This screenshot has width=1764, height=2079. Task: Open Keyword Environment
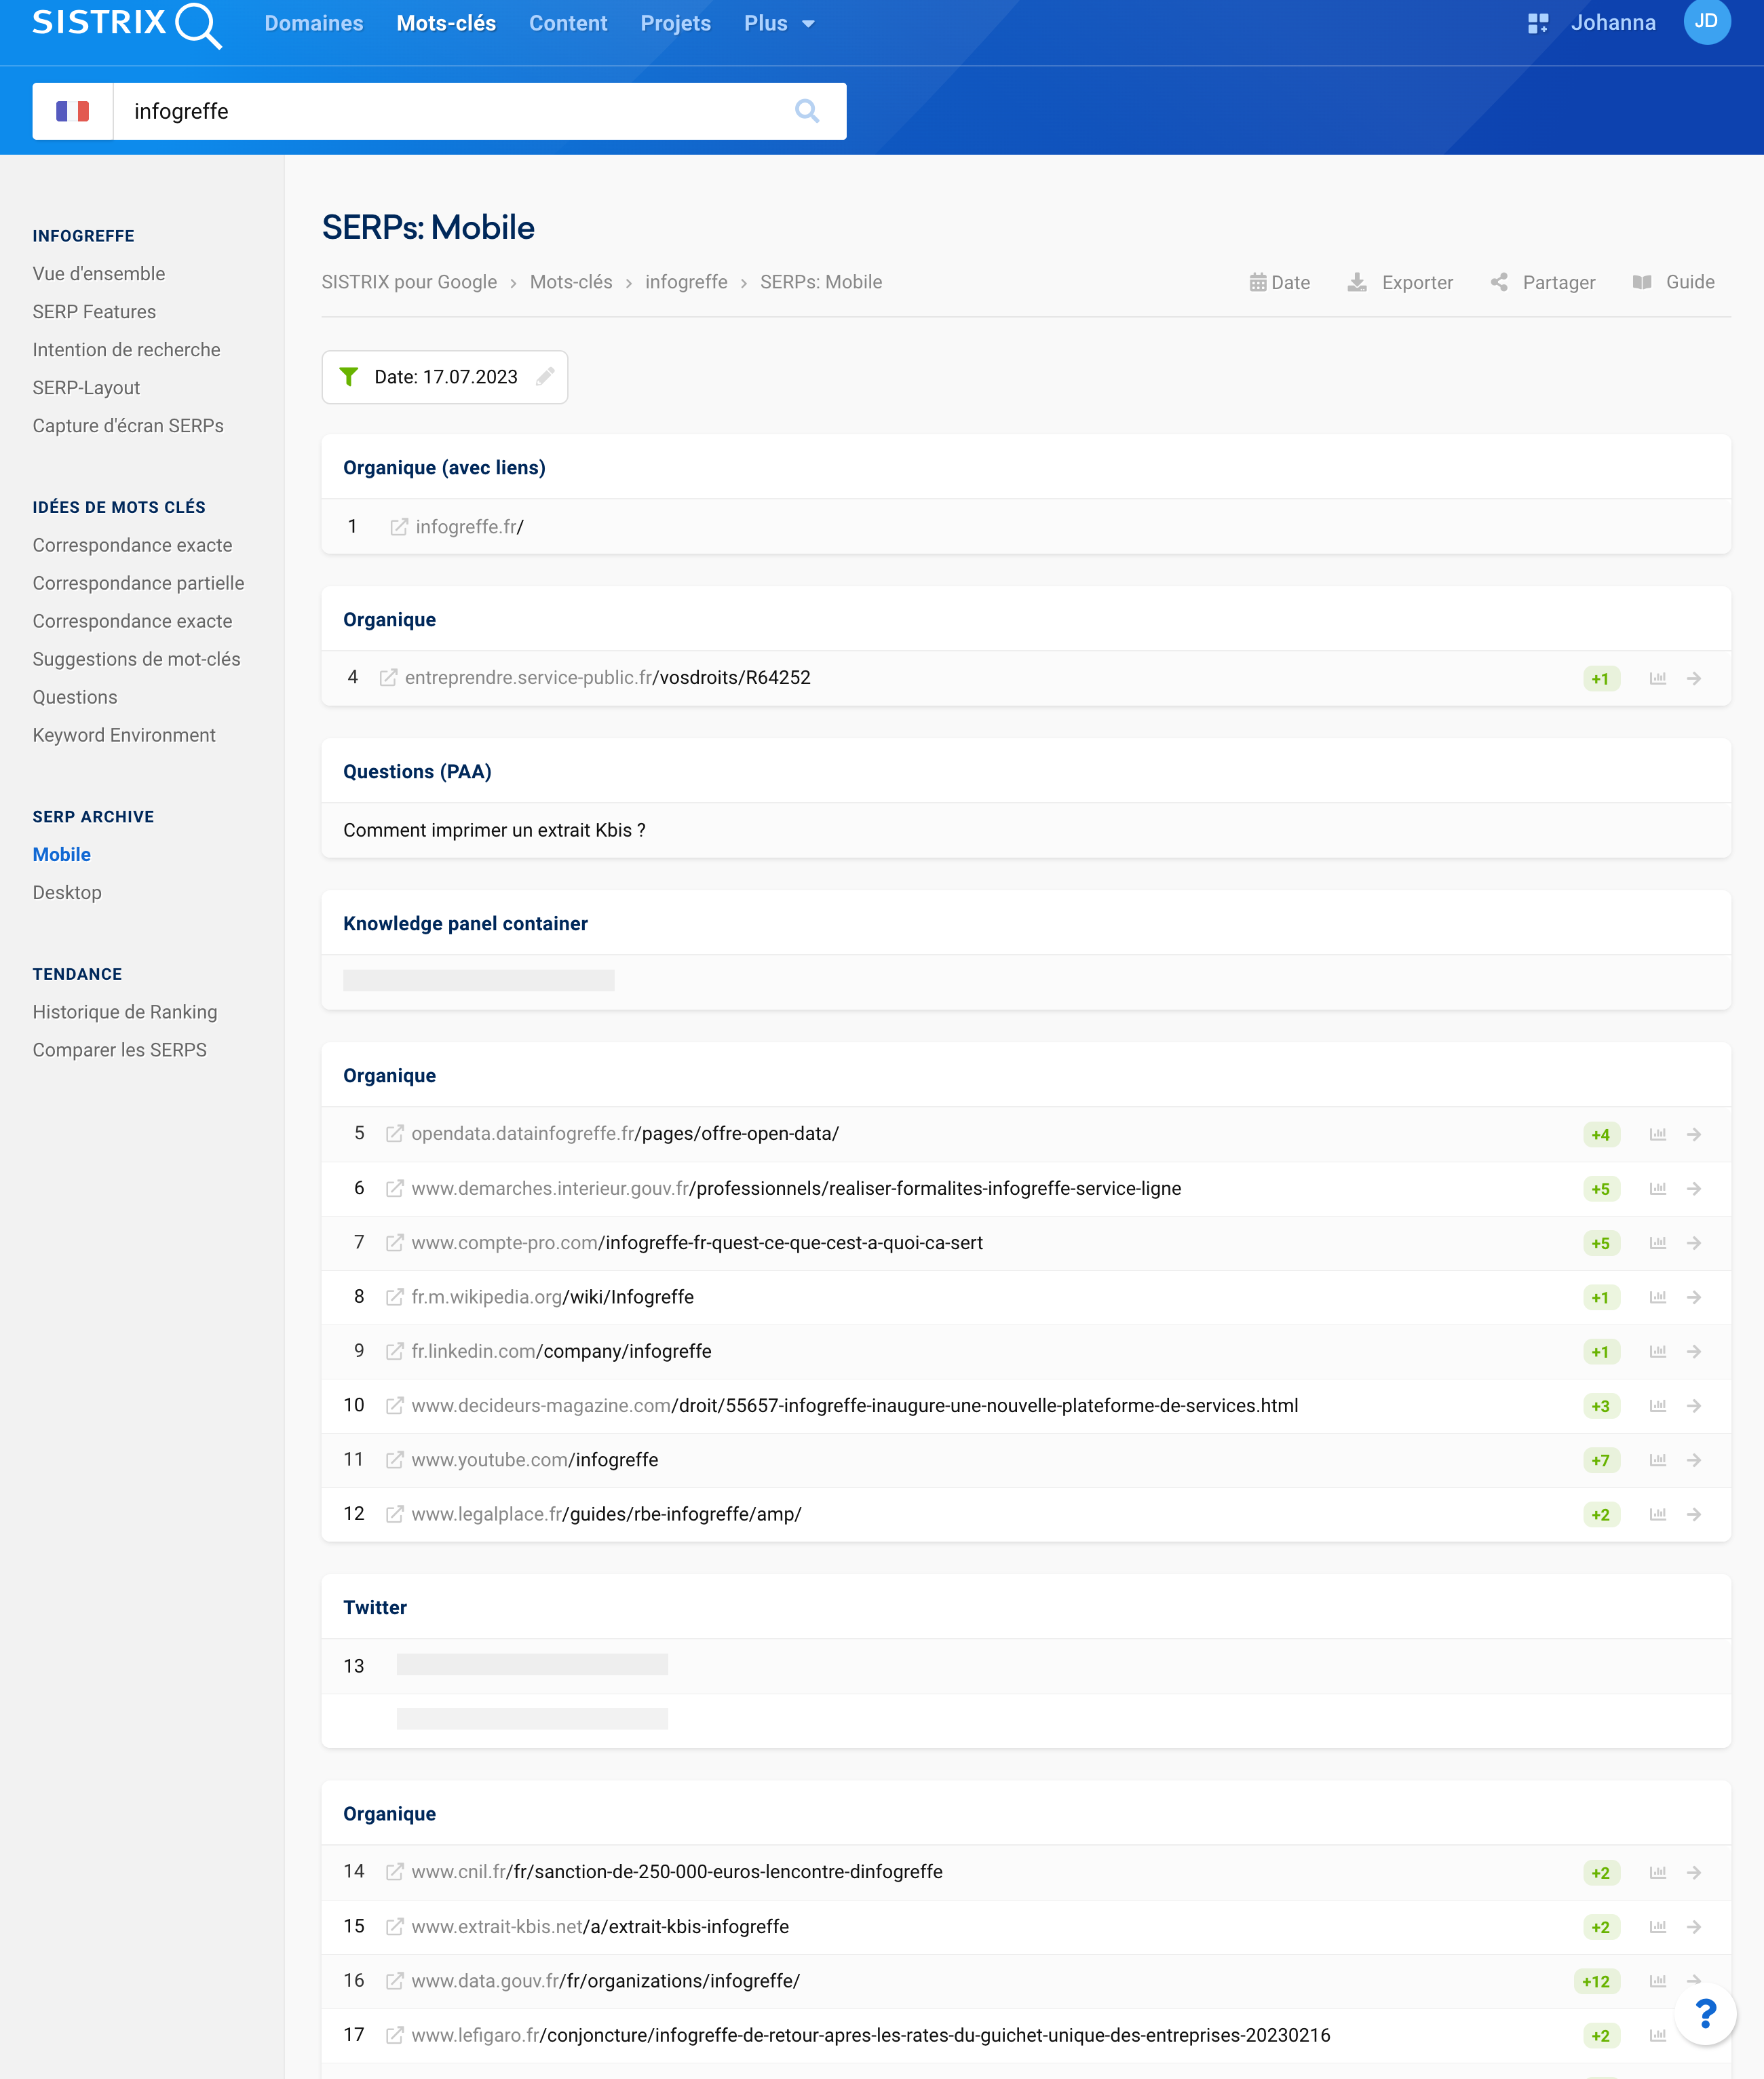pos(124,736)
